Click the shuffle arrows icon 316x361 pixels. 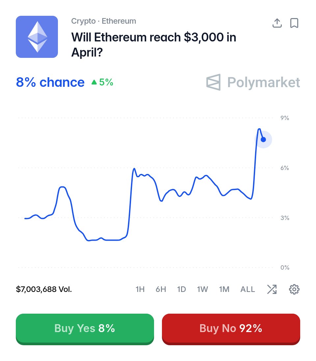coord(272,289)
